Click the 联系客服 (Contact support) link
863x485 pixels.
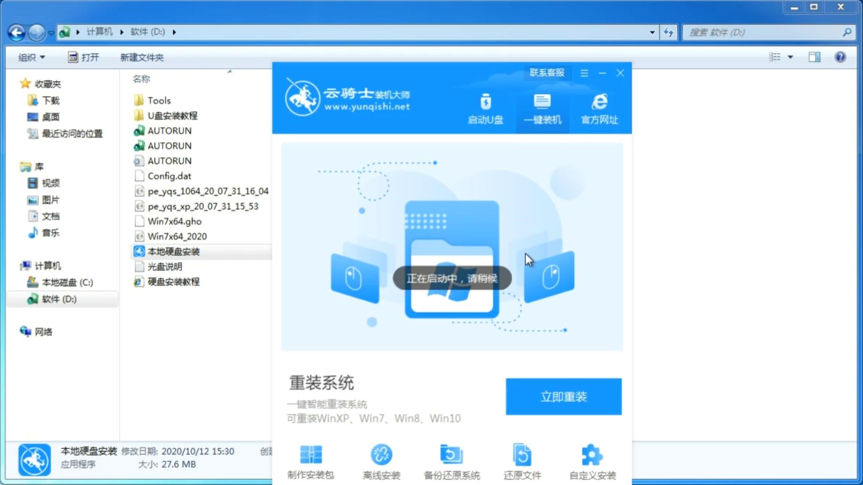546,72
